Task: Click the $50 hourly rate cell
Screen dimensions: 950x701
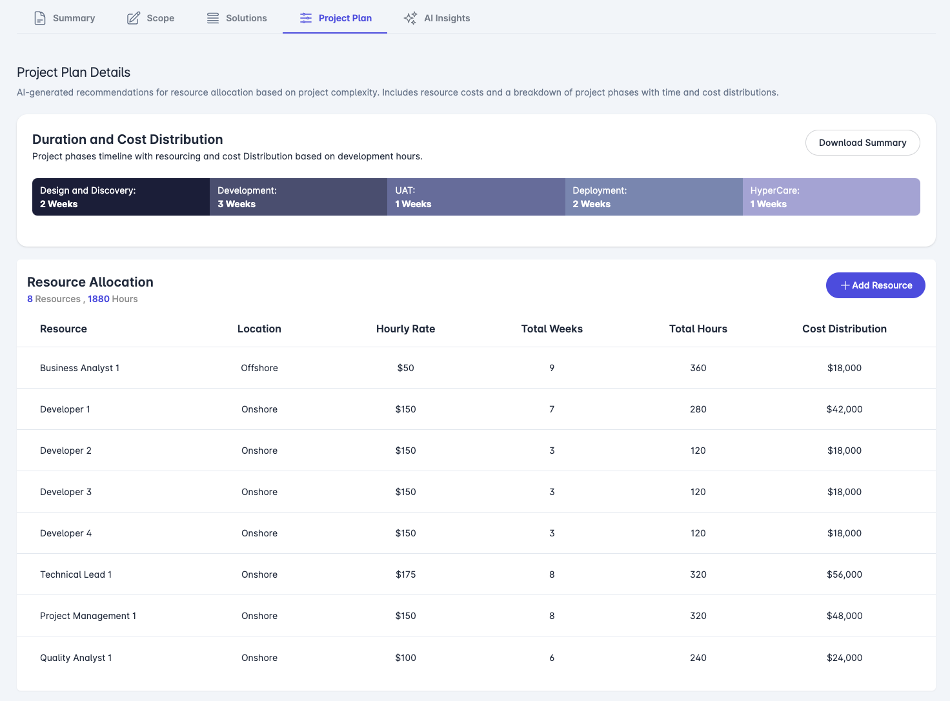Action: [405, 368]
